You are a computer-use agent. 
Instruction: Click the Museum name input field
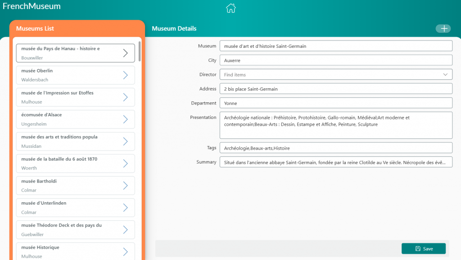pos(335,46)
